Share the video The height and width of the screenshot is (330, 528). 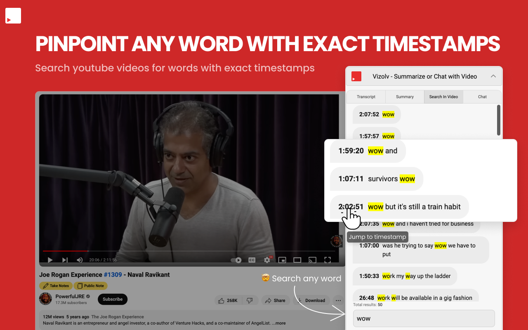pyautogui.click(x=276, y=300)
